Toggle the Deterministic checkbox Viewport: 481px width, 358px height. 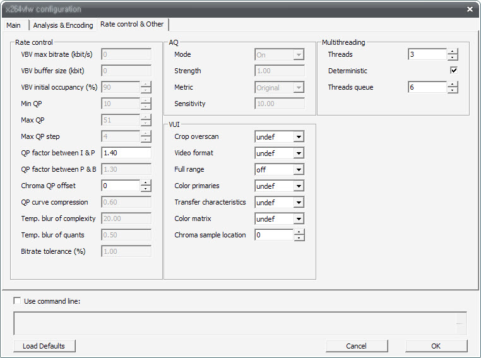(x=454, y=70)
